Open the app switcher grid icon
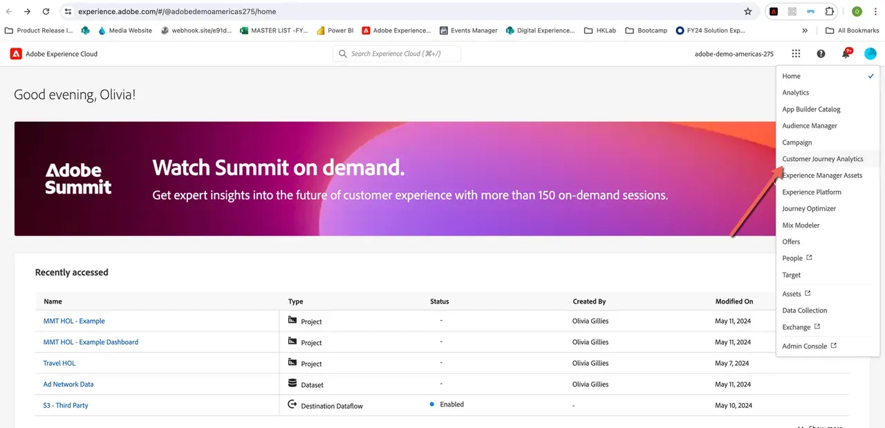The height and width of the screenshot is (428, 885). (796, 54)
